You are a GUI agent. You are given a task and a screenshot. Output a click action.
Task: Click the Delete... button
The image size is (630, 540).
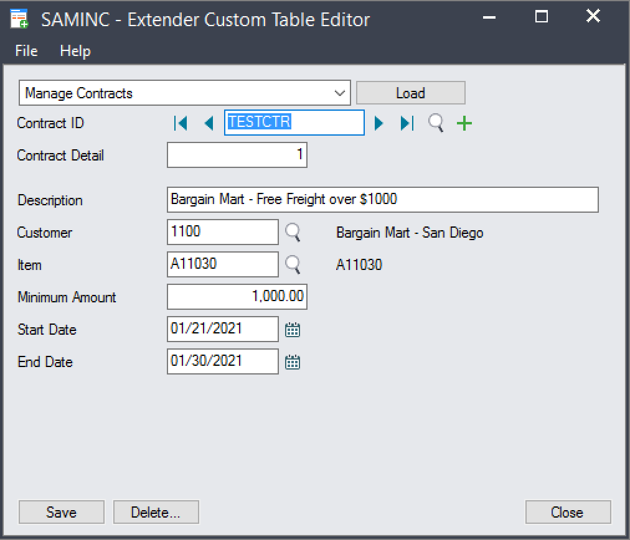pyautogui.click(x=156, y=512)
